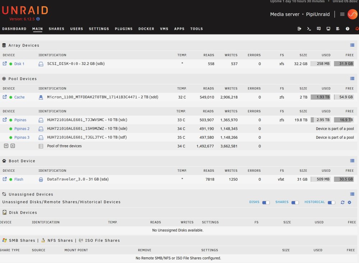
Task: Click the SMB Shares heading
Action: click(x=22, y=240)
